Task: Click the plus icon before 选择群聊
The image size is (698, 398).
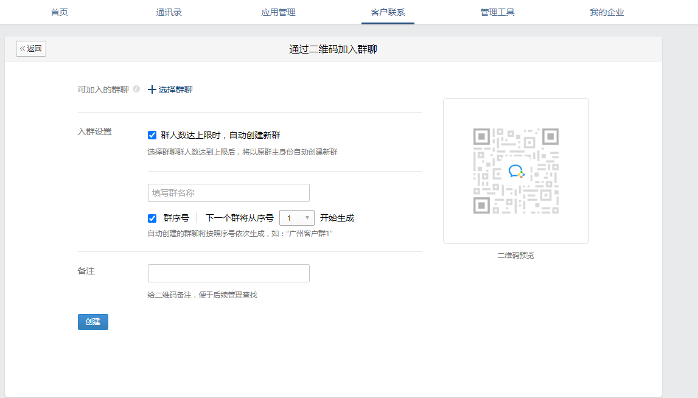Action: 152,89
